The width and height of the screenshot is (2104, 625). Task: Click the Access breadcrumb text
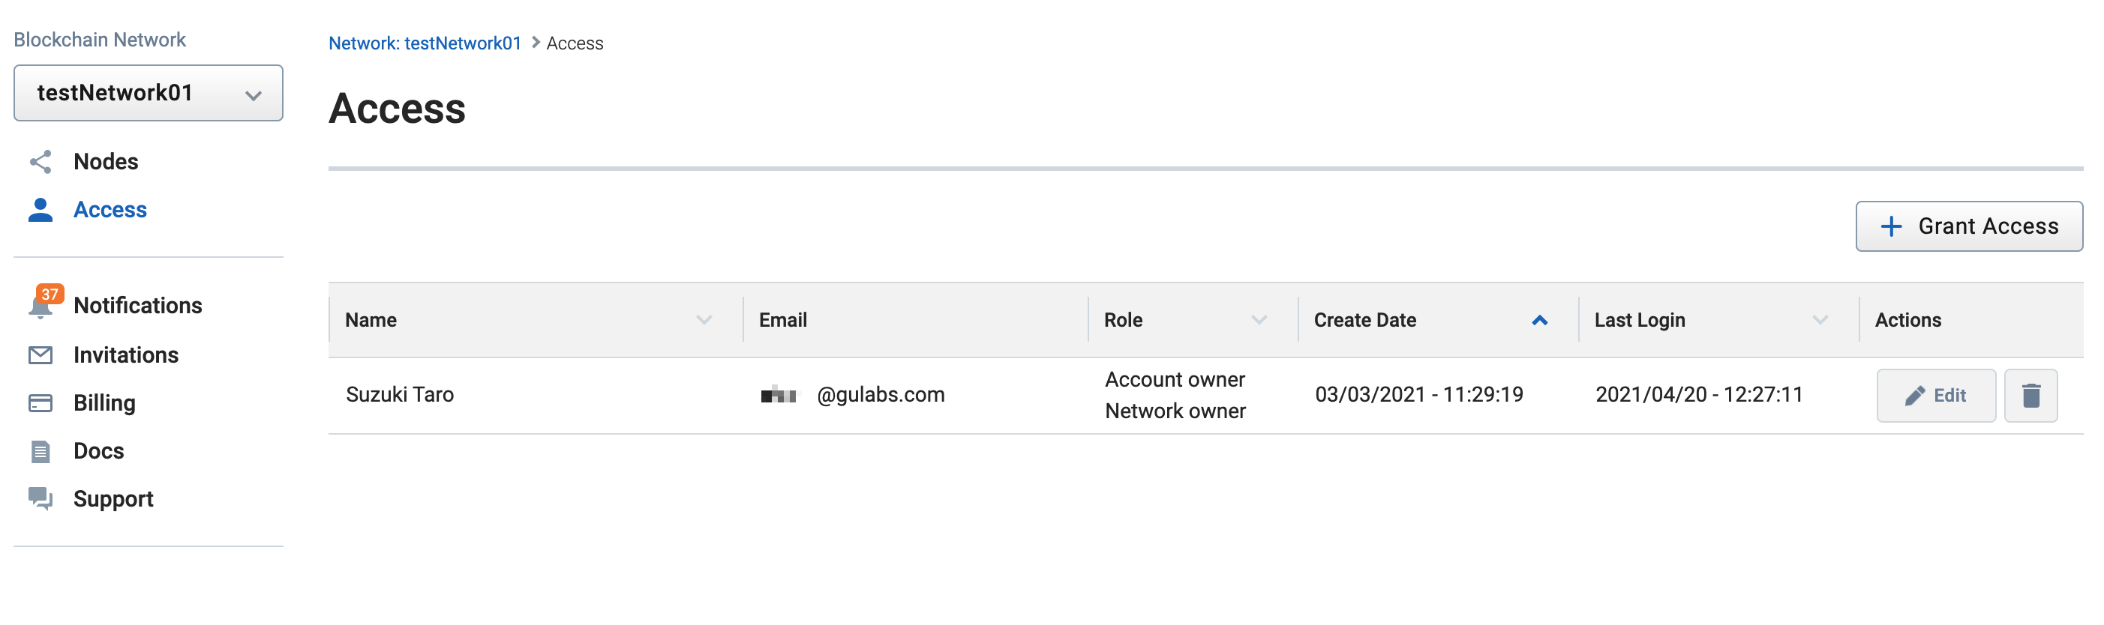(574, 43)
